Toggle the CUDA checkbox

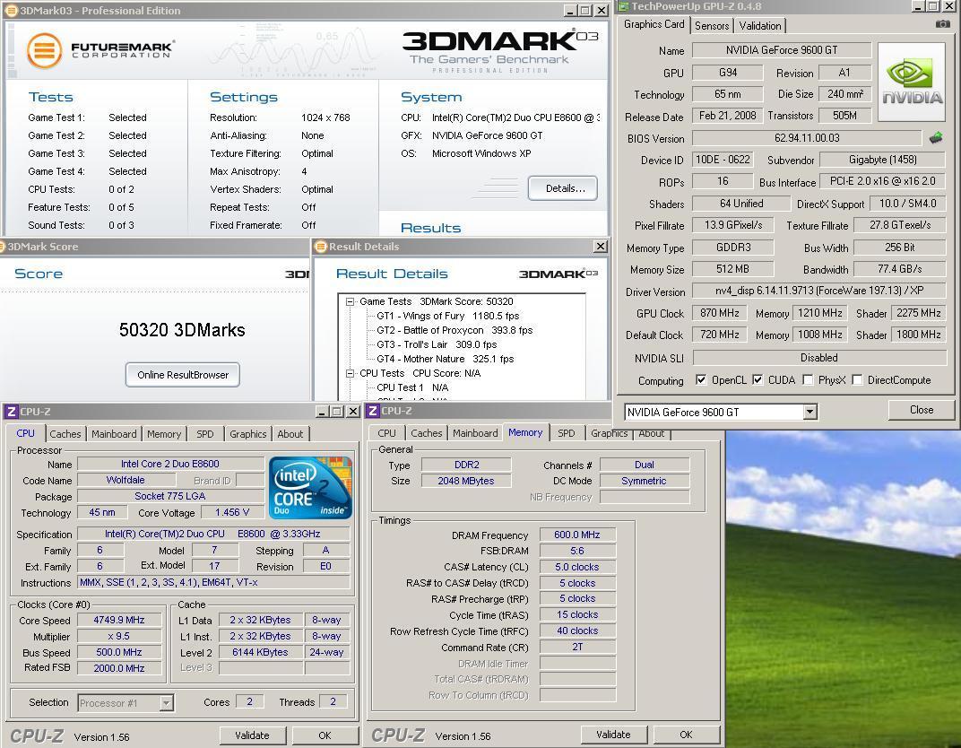(x=758, y=379)
